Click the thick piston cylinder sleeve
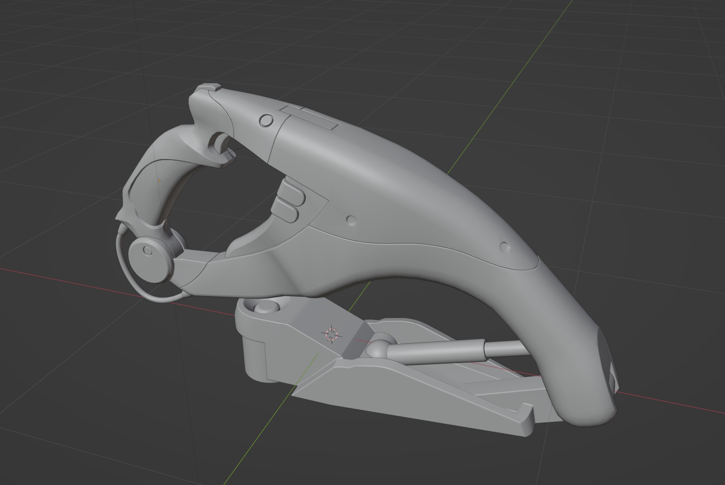This screenshot has width=725, height=485. coord(436,353)
